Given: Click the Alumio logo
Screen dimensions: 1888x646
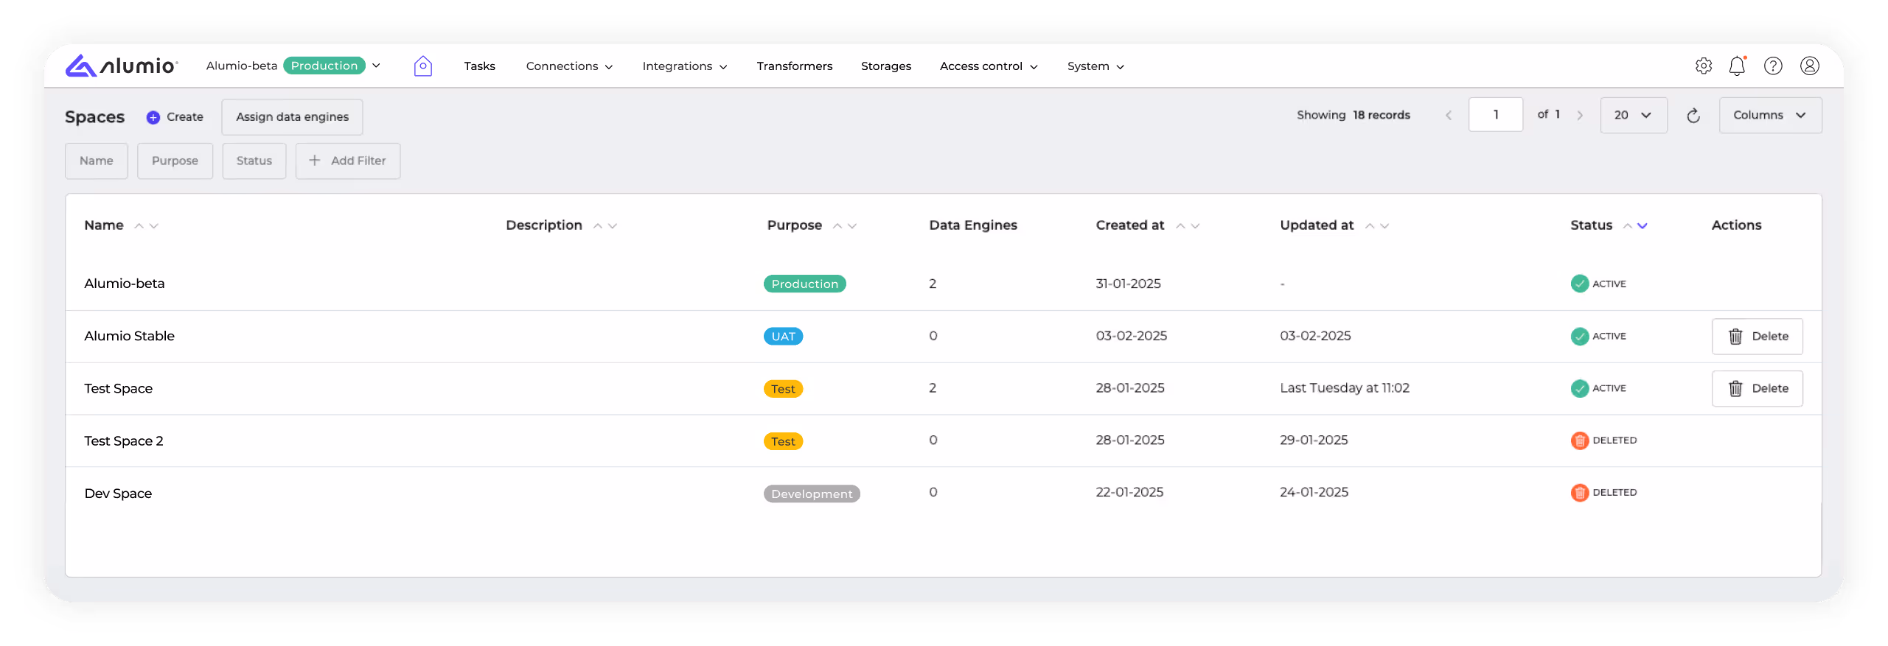Looking at the screenshot, I should [x=122, y=66].
